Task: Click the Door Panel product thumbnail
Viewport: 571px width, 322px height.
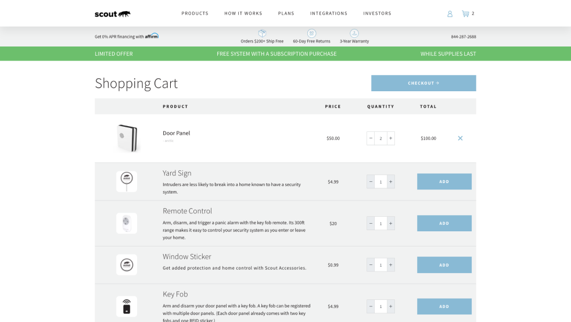Action: tap(127, 138)
